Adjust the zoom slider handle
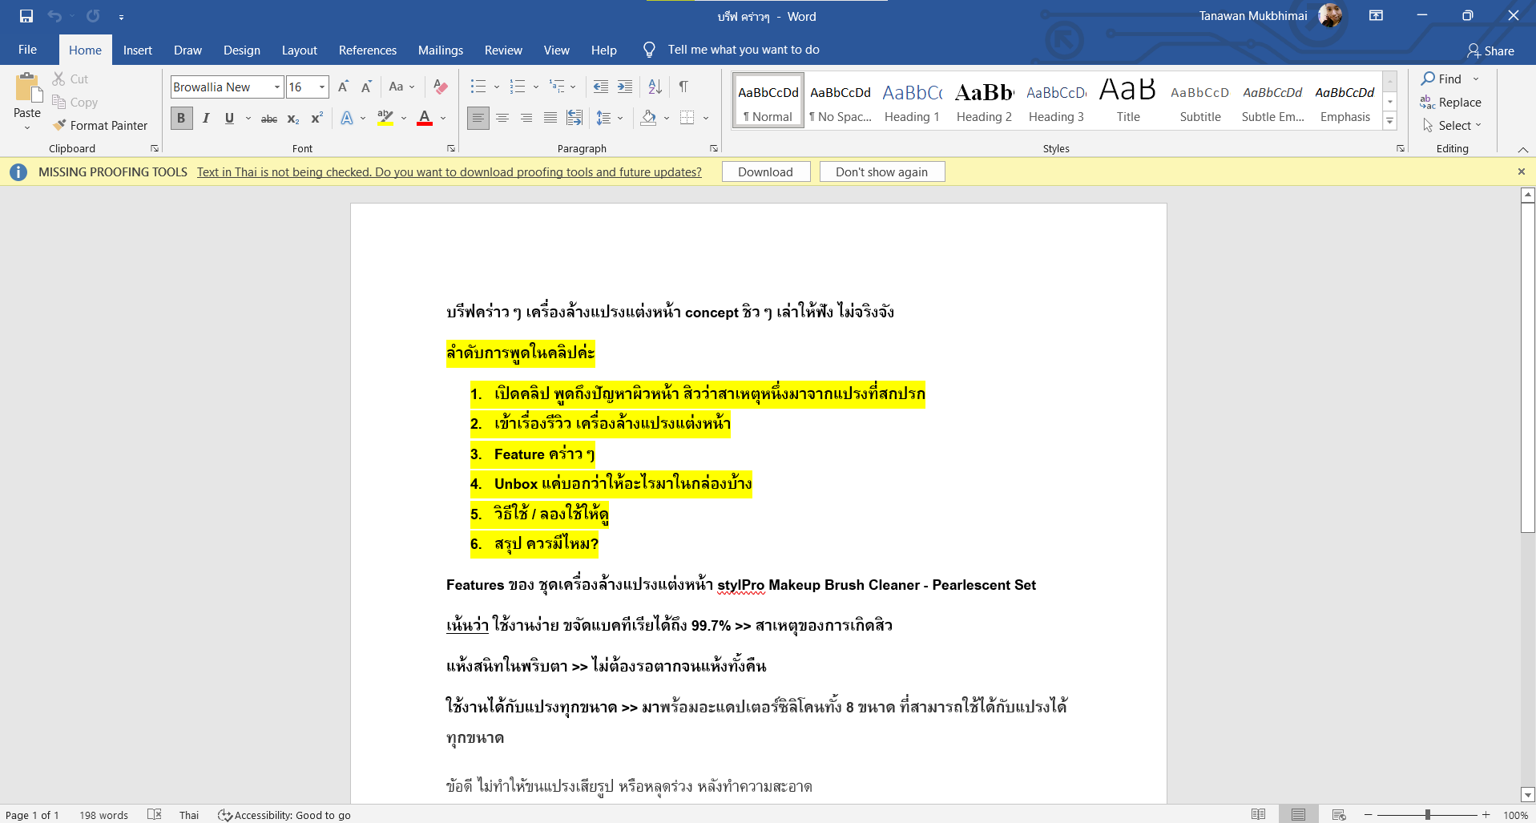Screen dimensions: 1536x823 [1428, 815]
